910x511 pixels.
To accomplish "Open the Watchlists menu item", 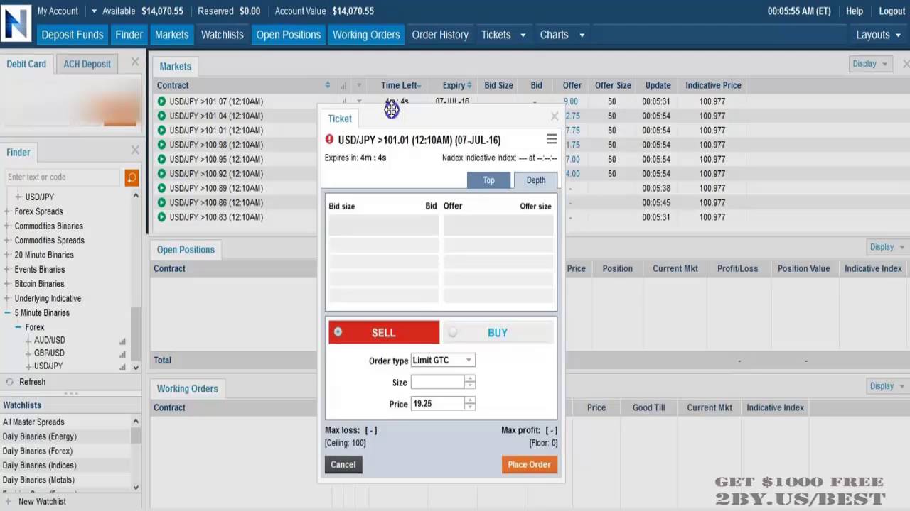I will [x=222, y=35].
